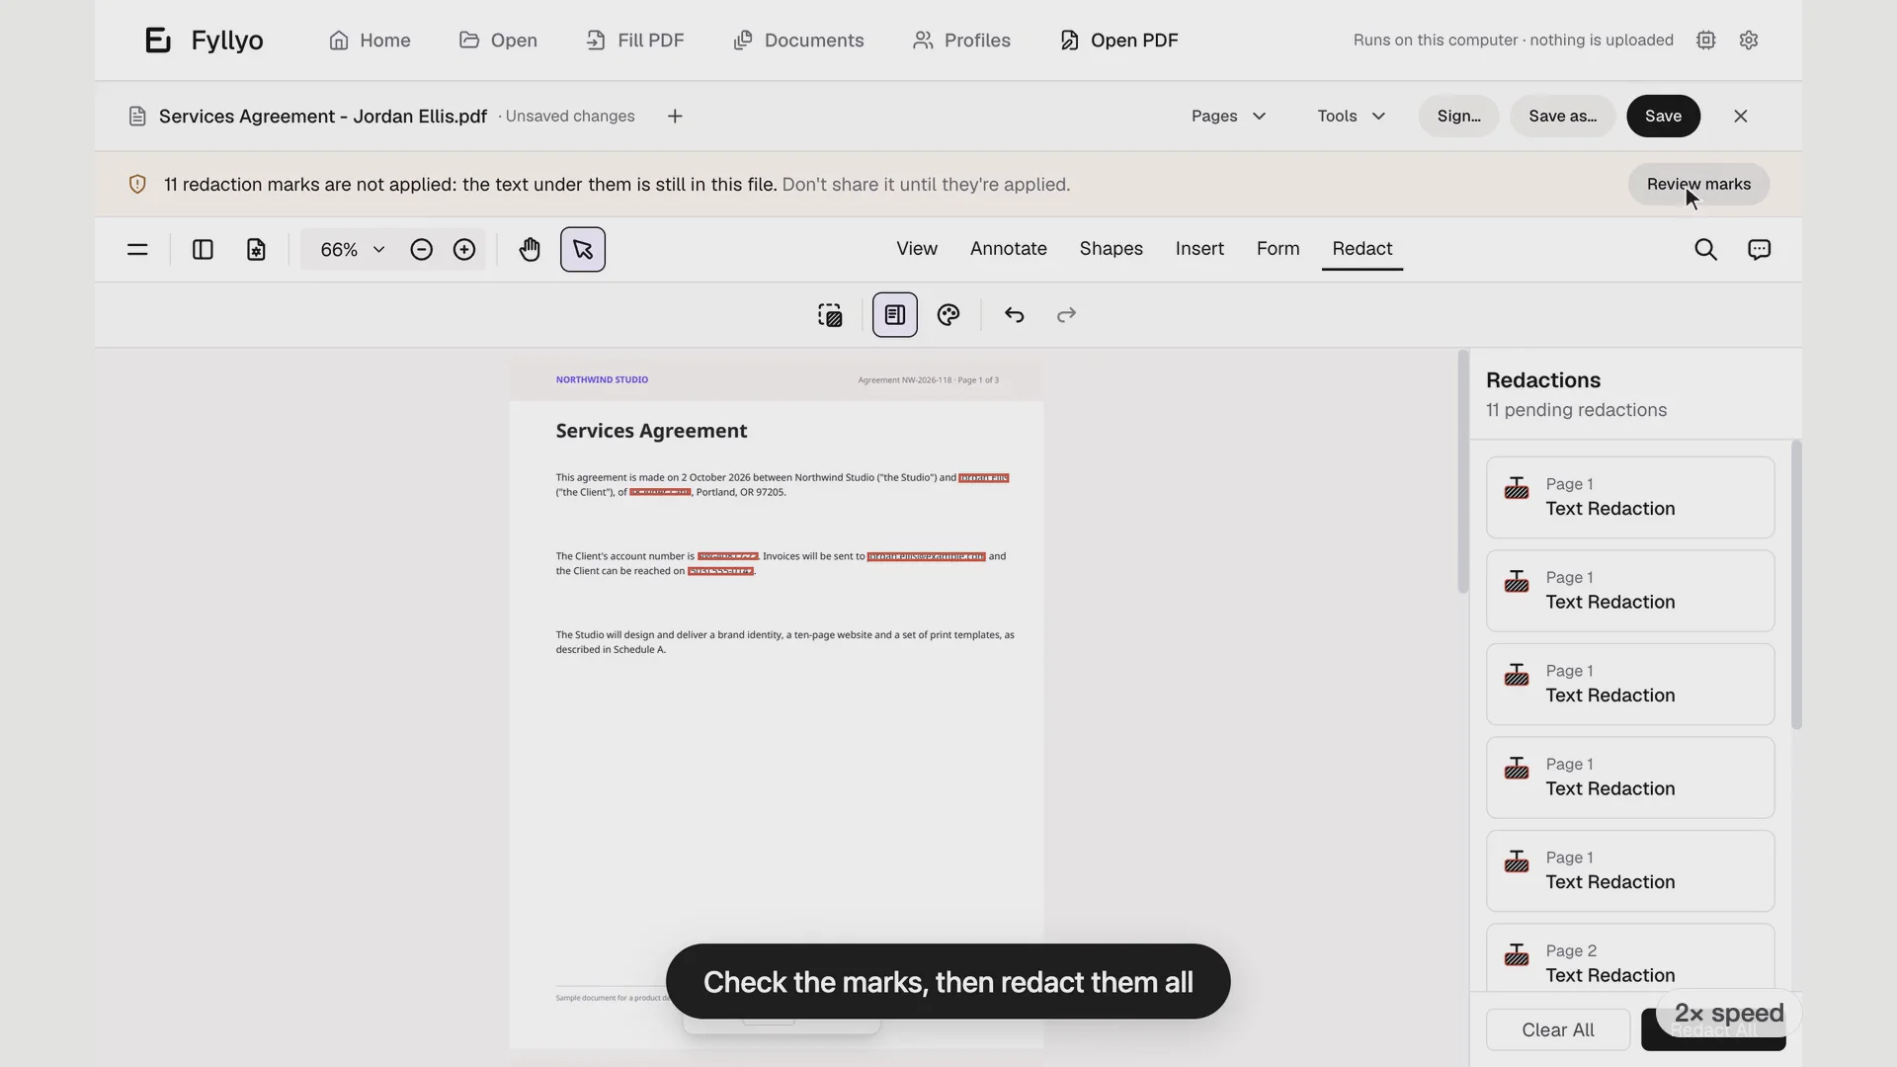Click the redaction mark over the email address
The height and width of the screenshot is (1067, 1897).
click(x=927, y=557)
